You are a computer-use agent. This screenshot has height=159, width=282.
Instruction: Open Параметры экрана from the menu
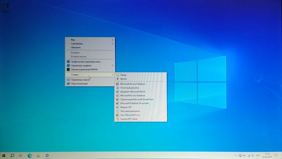(90, 80)
